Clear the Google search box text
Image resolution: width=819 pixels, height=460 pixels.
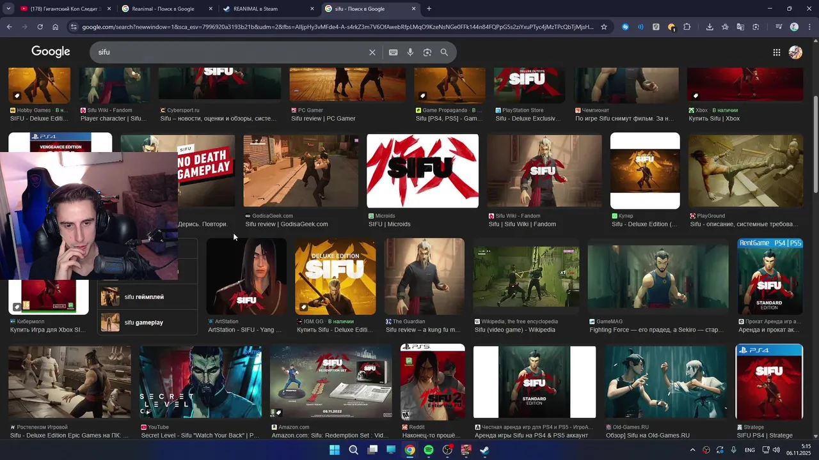tap(372, 52)
